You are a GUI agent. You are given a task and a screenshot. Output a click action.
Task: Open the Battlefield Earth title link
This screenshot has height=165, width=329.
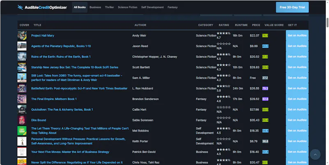pos(79,88)
